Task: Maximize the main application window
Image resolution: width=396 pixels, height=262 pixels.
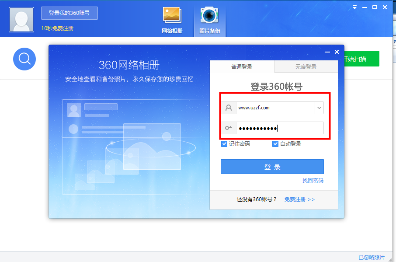Action: coord(375,7)
